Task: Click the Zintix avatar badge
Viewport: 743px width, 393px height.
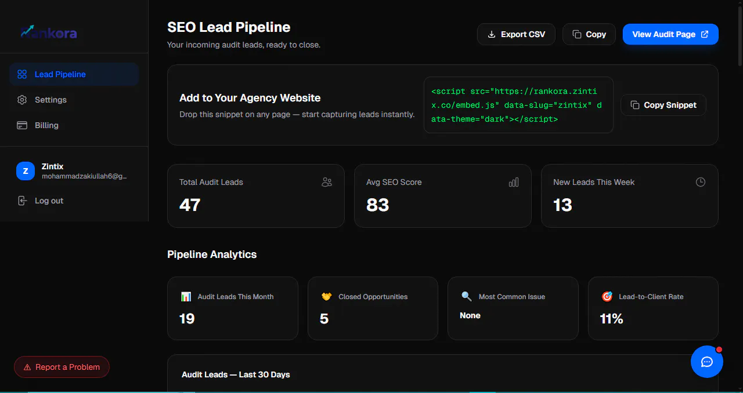Action: 26,171
